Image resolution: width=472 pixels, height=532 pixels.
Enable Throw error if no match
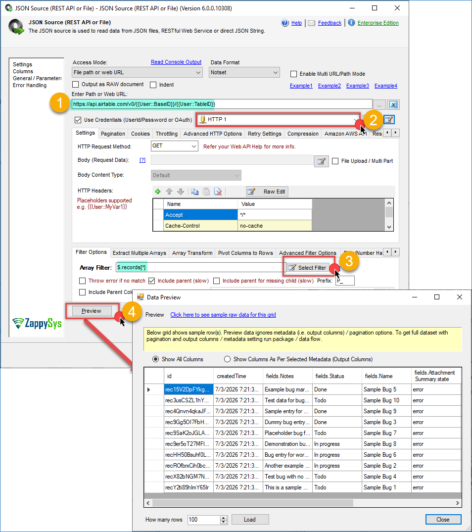pyautogui.click(x=82, y=281)
